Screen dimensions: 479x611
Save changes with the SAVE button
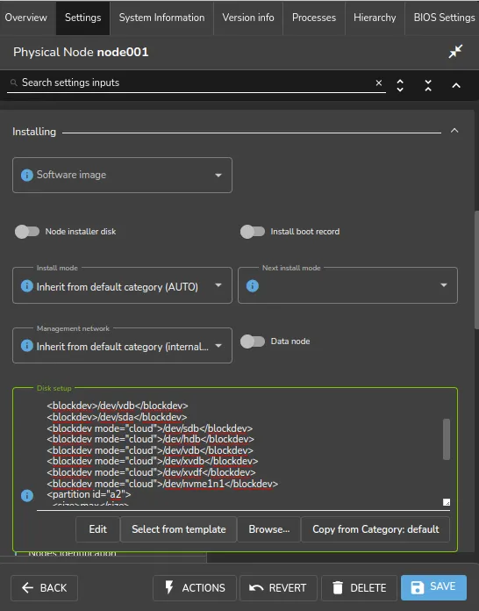[434, 587]
